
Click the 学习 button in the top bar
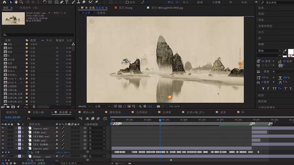coord(186,2)
